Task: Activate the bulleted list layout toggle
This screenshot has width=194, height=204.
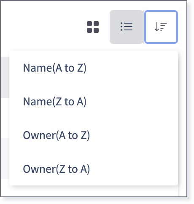Action: [127, 27]
